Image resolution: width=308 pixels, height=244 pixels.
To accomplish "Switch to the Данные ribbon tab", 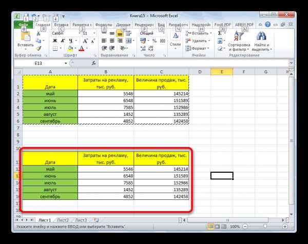I will click(x=123, y=25).
